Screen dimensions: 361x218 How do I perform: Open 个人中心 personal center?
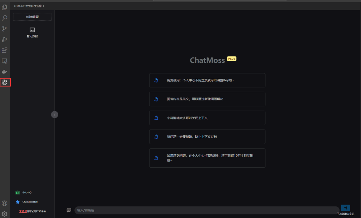24,193
